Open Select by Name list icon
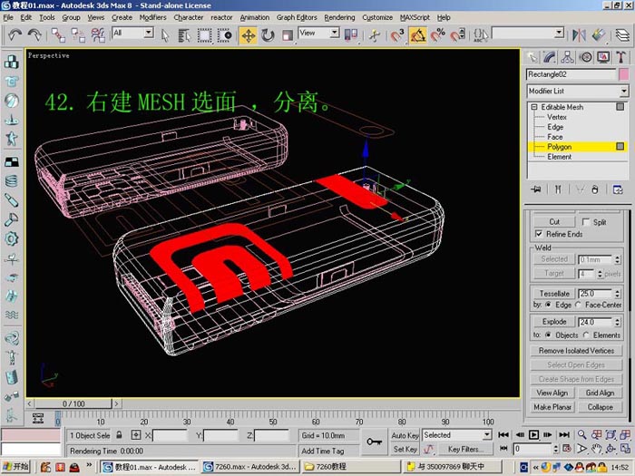635x476 pixels. [x=184, y=35]
